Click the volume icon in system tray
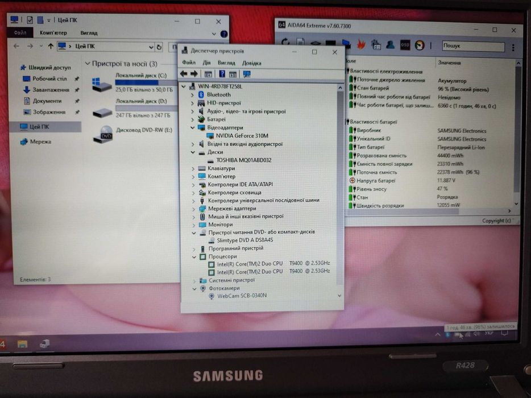Viewport: 531px width, 398px height. tap(477, 334)
